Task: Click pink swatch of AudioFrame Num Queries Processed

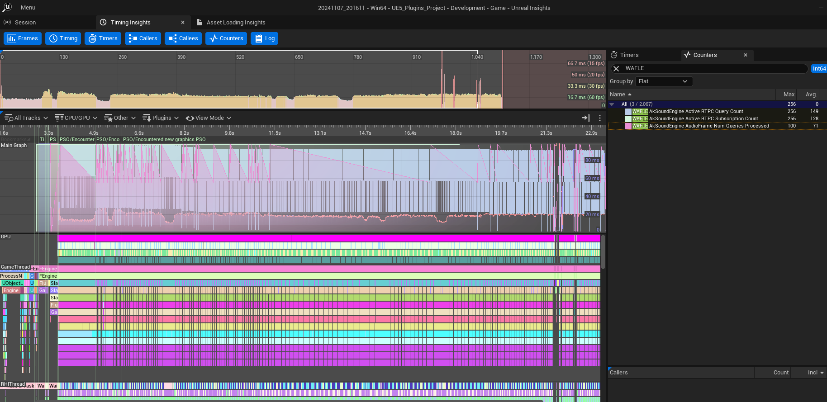Action: (x=628, y=126)
